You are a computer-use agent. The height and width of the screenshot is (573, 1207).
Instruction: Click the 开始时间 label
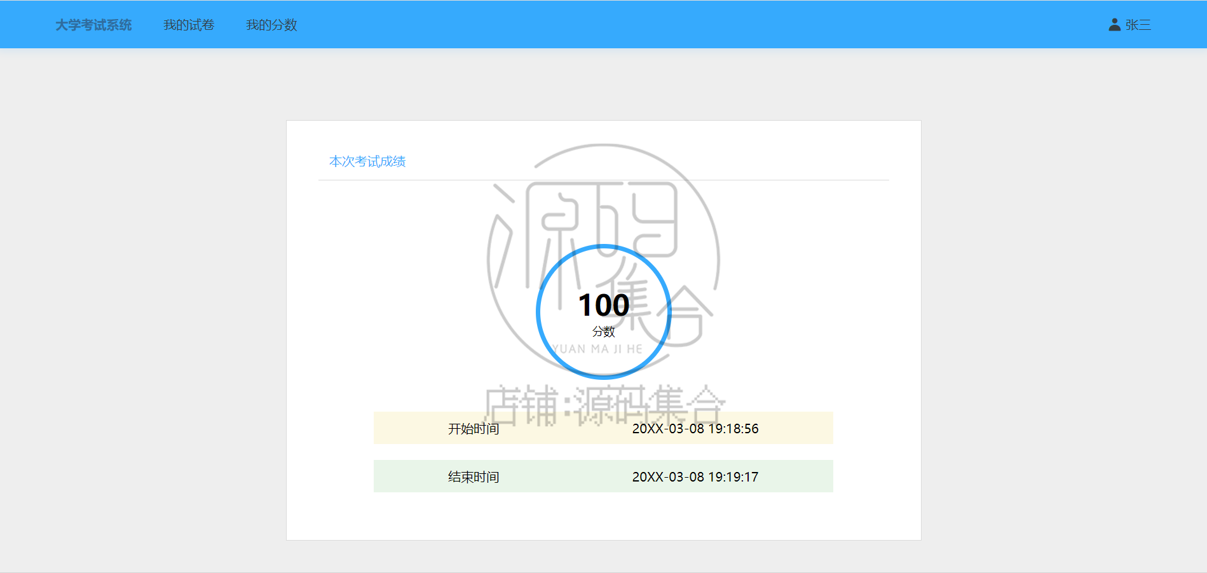[x=474, y=429]
